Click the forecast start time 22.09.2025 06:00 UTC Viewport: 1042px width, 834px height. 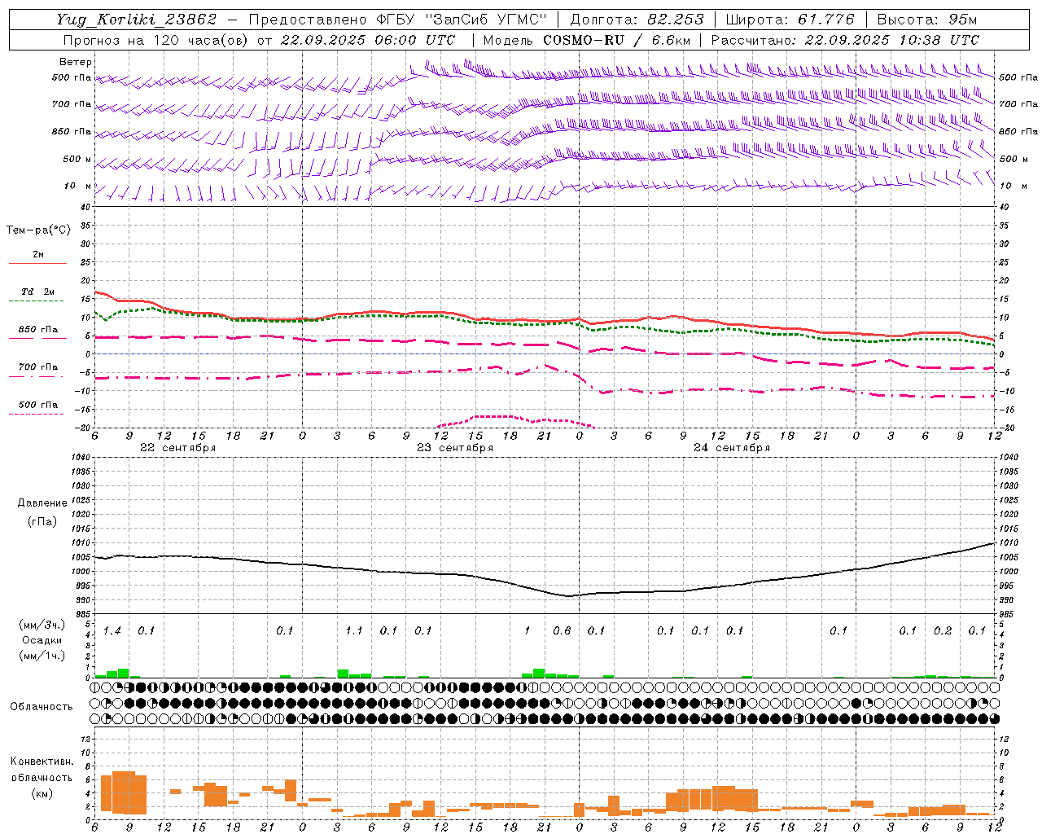(x=368, y=40)
